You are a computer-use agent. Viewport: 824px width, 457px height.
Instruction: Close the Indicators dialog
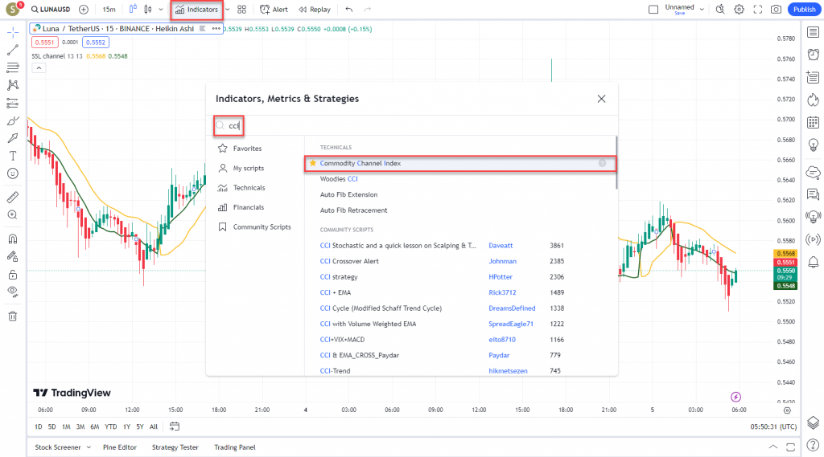tap(601, 99)
